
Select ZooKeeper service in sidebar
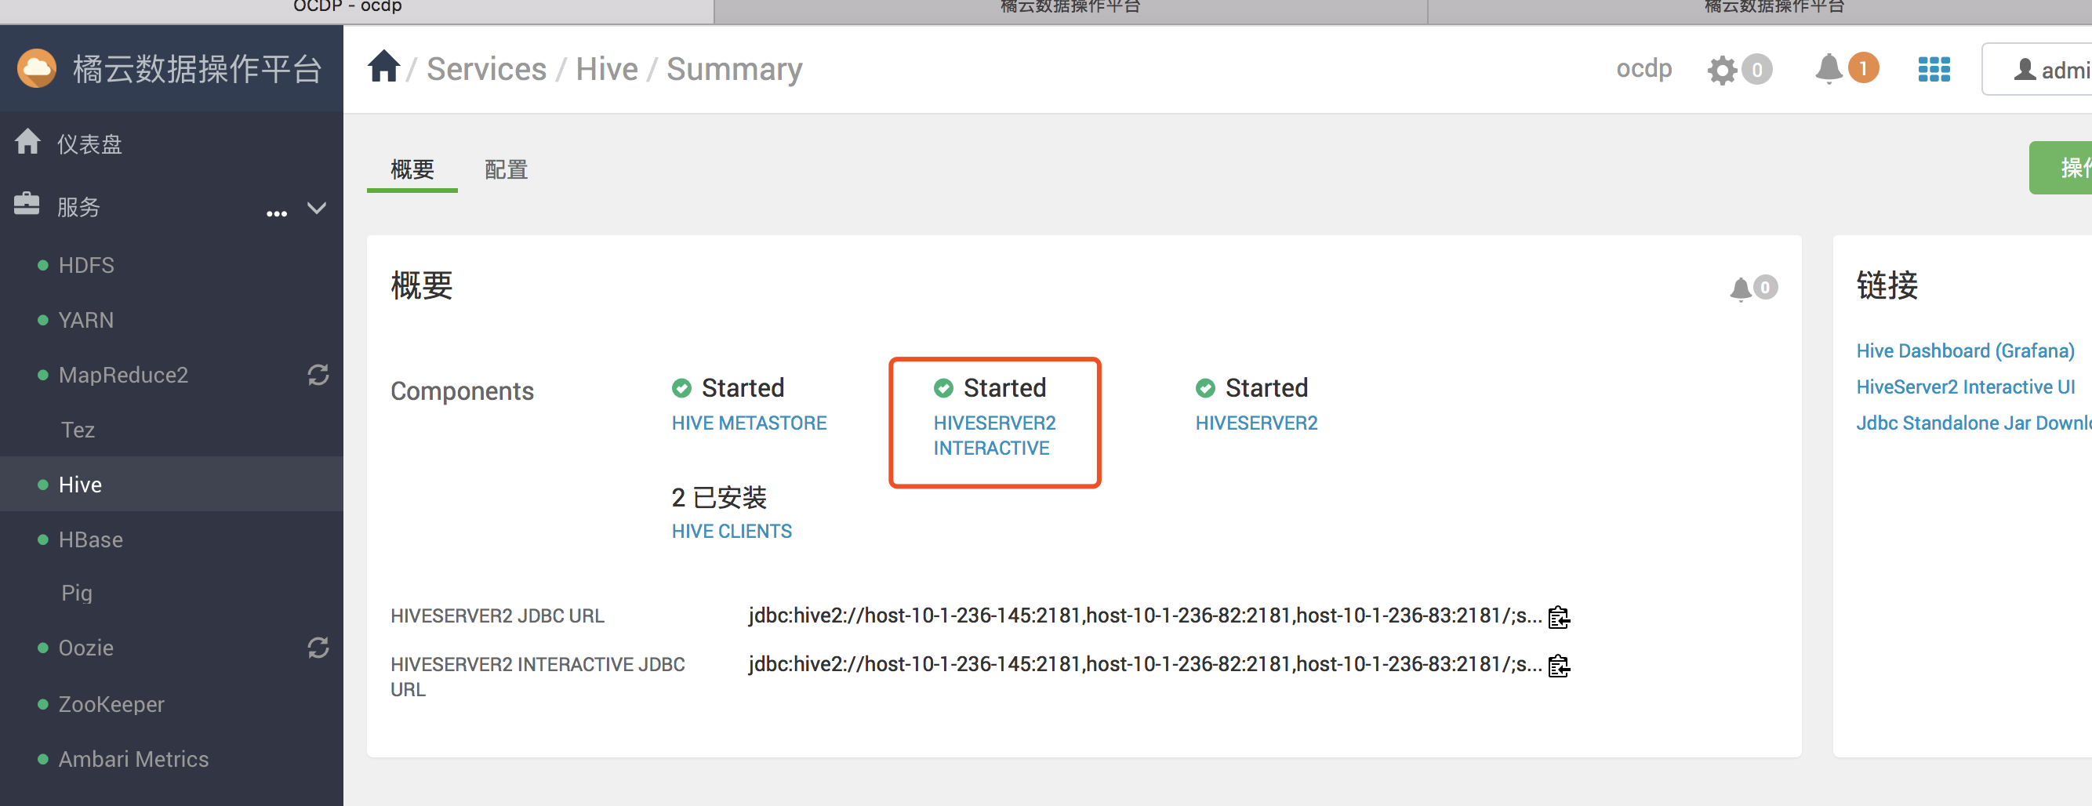111,704
